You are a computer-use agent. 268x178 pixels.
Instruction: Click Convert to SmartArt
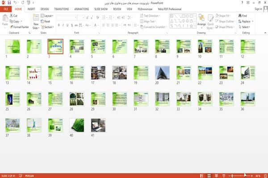[153, 27]
